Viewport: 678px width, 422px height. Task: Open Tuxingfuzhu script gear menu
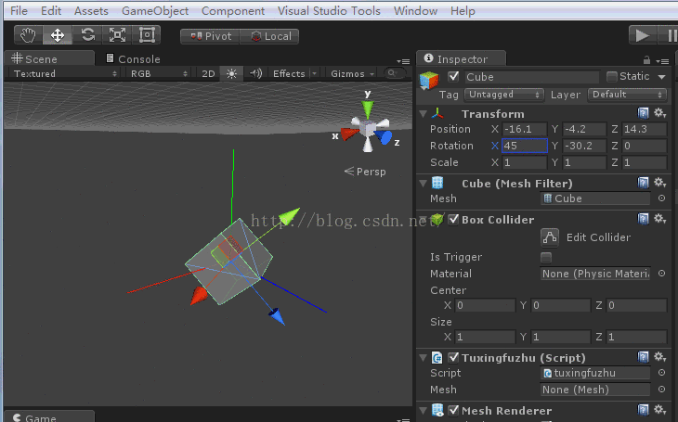(659, 357)
